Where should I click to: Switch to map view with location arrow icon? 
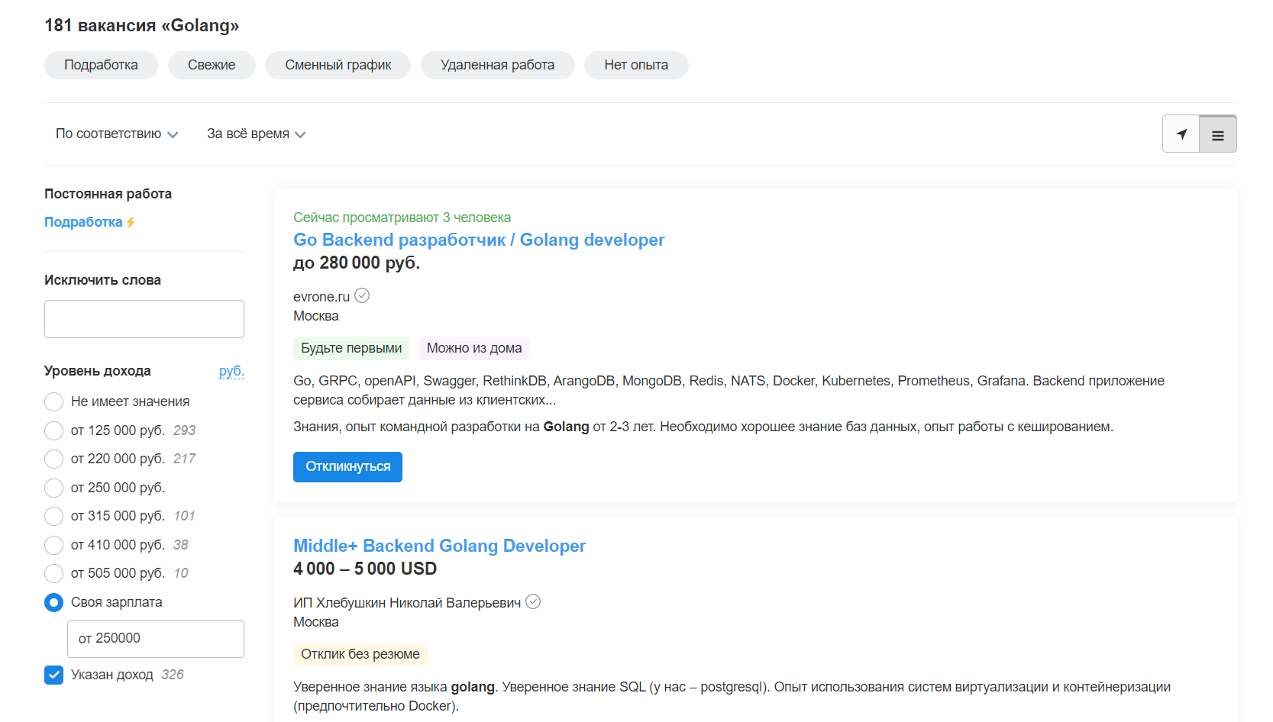(x=1181, y=134)
